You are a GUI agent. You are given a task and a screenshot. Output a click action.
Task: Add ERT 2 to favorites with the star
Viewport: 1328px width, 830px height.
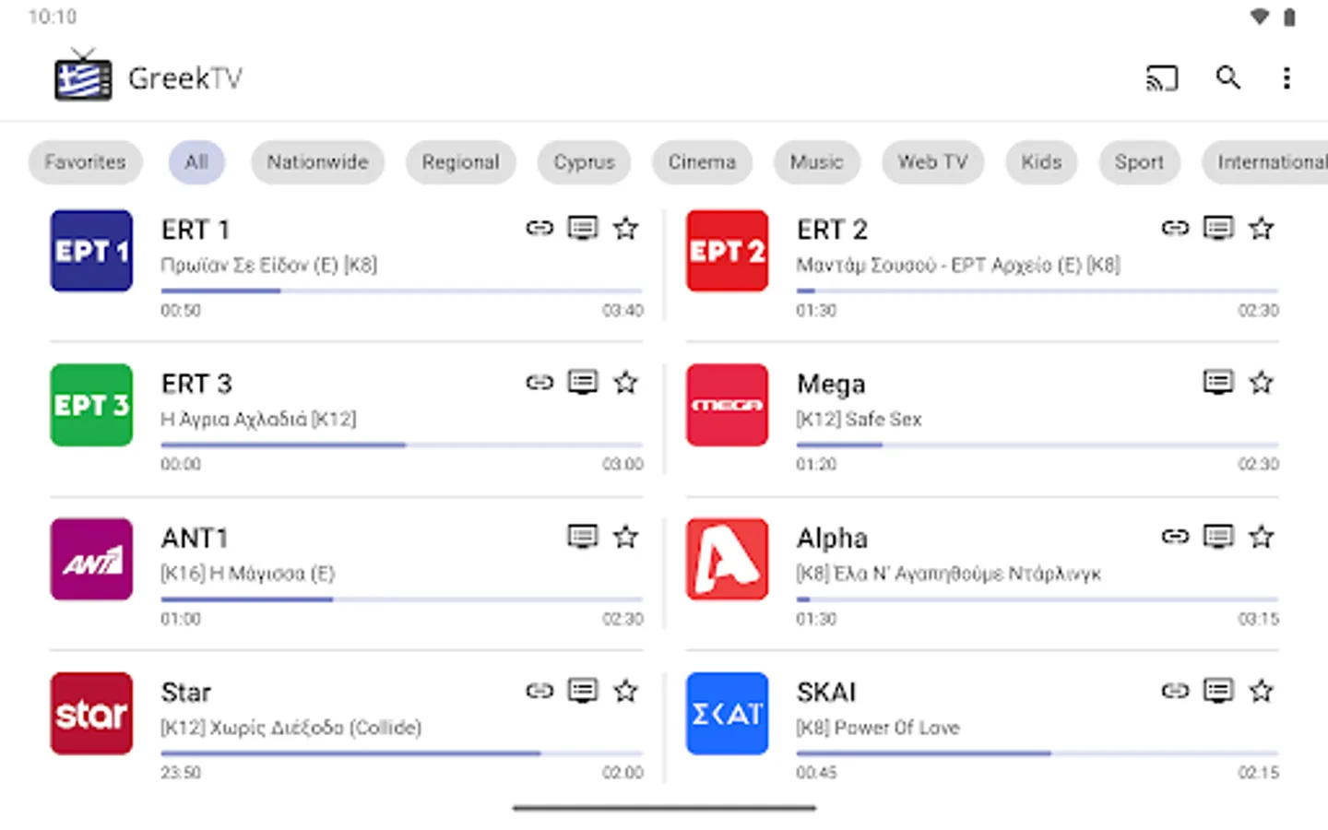(1261, 228)
